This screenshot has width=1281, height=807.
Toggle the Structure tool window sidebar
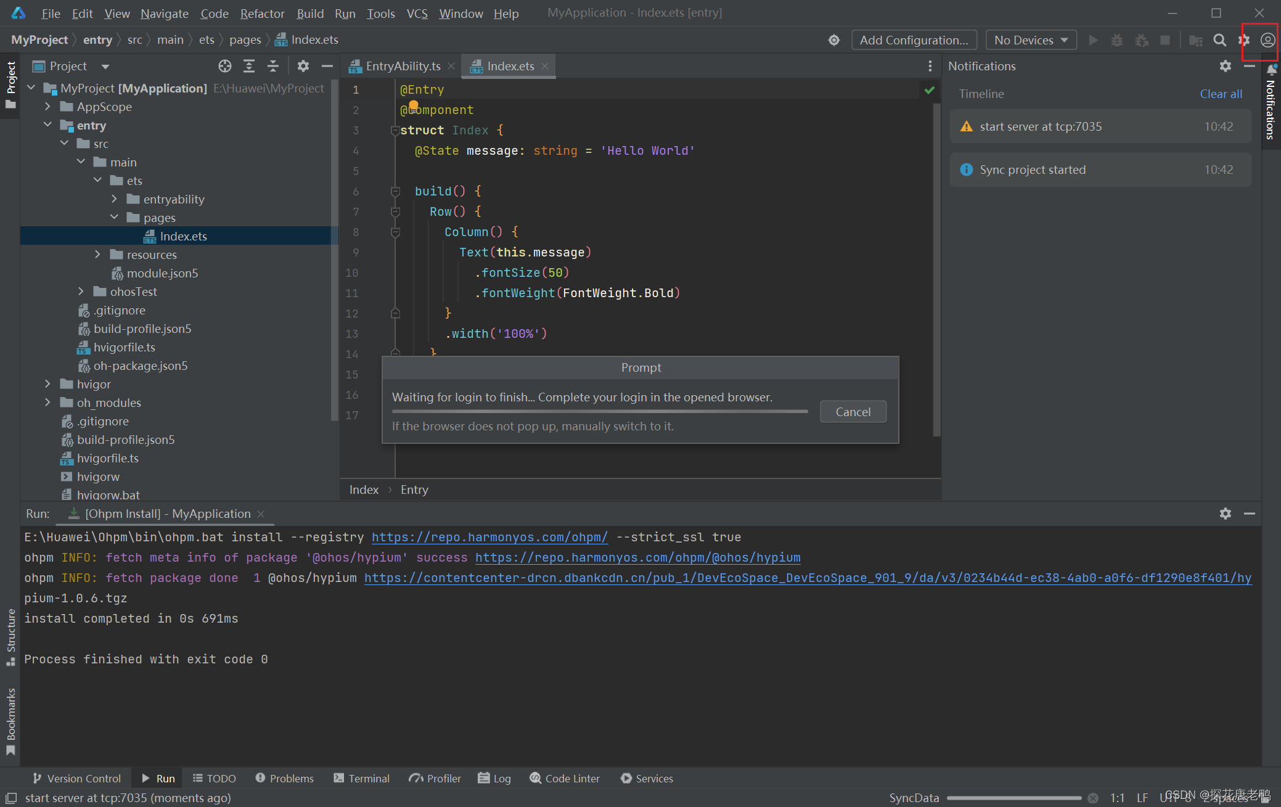[10, 636]
